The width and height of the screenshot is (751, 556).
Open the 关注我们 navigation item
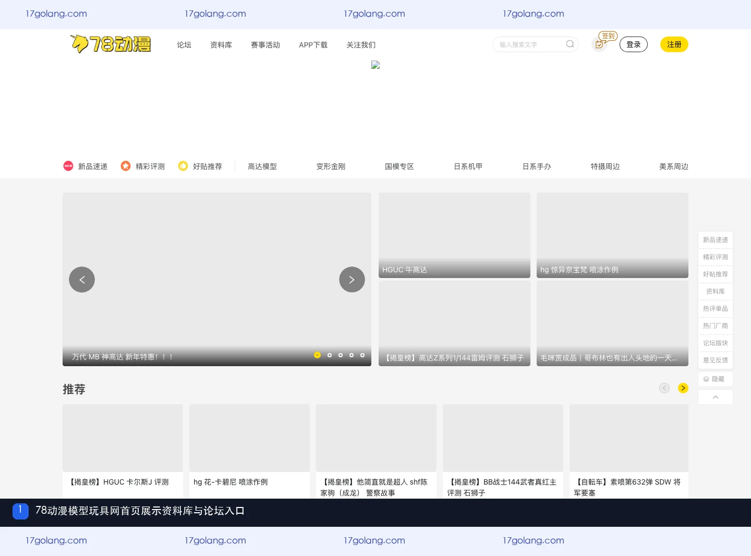(361, 45)
